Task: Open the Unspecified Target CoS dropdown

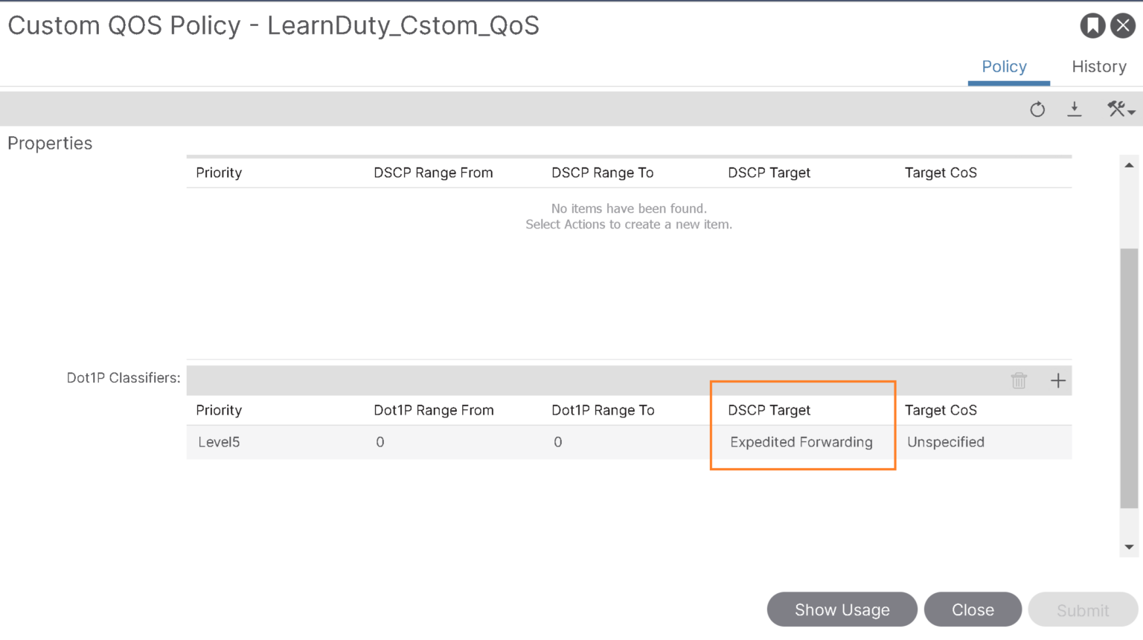Action: pyautogui.click(x=945, y=441)
